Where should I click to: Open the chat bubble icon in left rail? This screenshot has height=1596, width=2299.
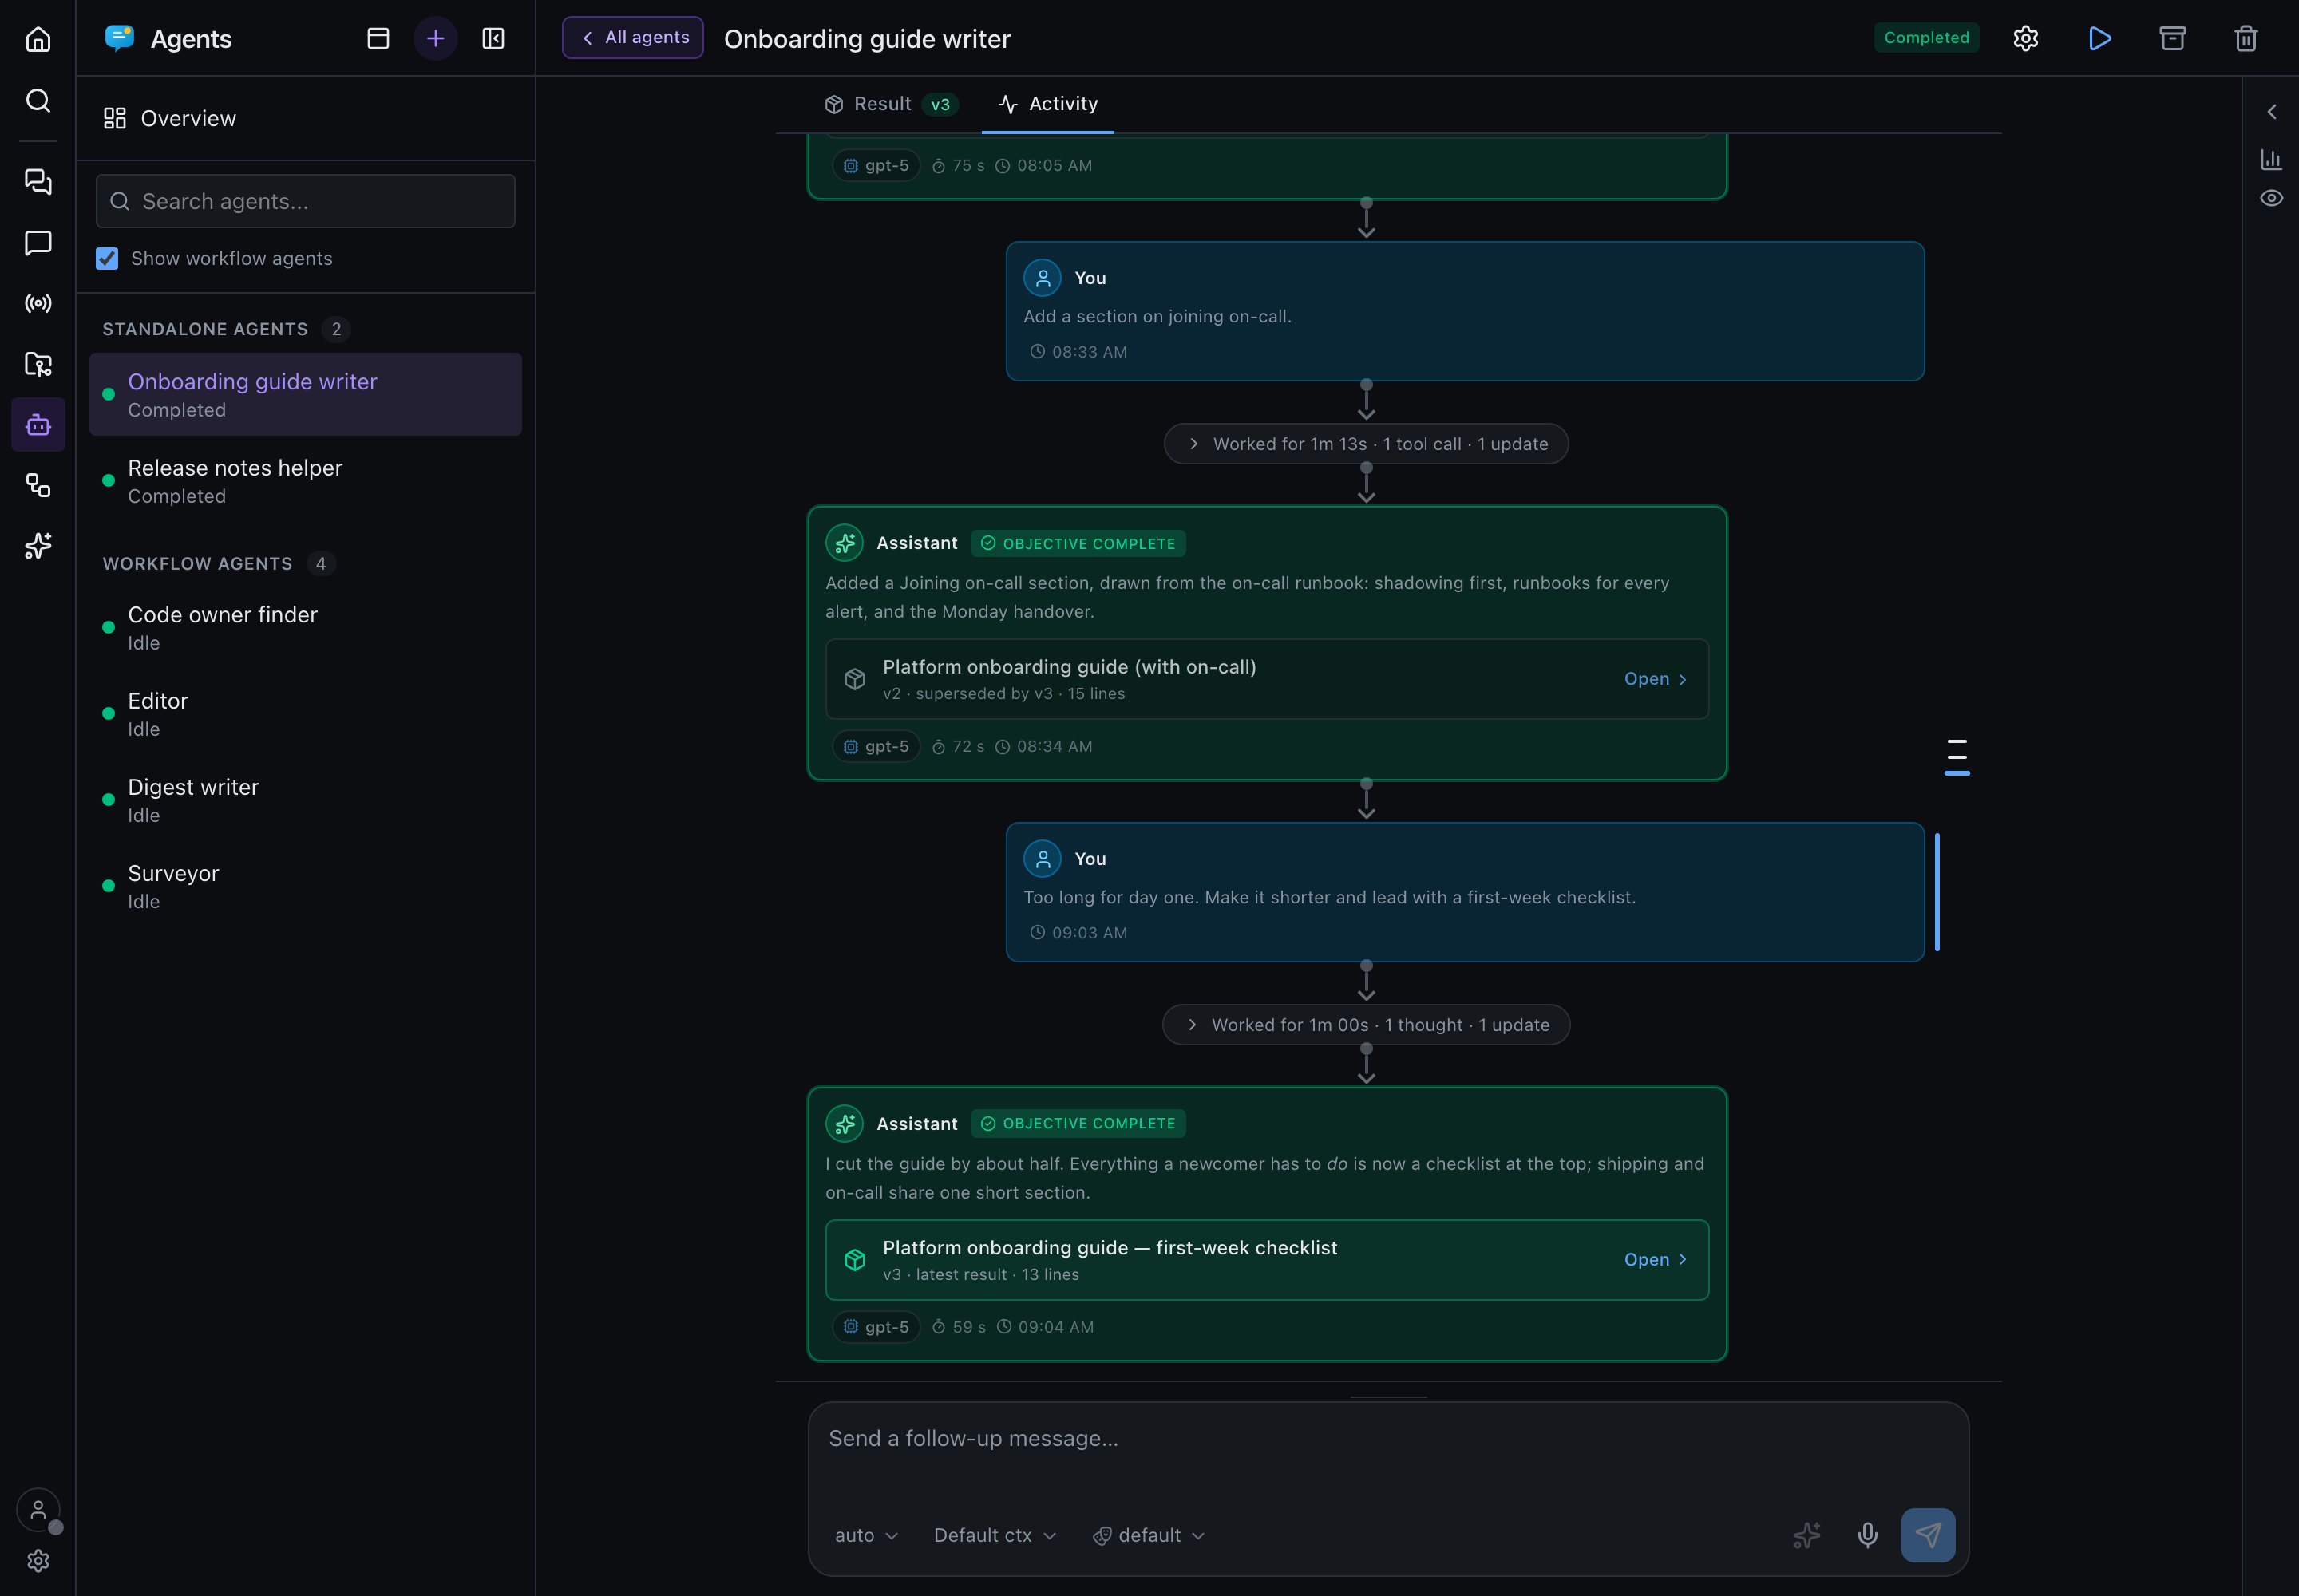[38, 242]
